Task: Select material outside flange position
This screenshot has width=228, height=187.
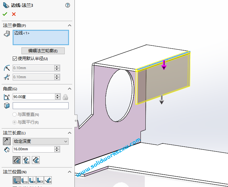Action: [24, 180]
